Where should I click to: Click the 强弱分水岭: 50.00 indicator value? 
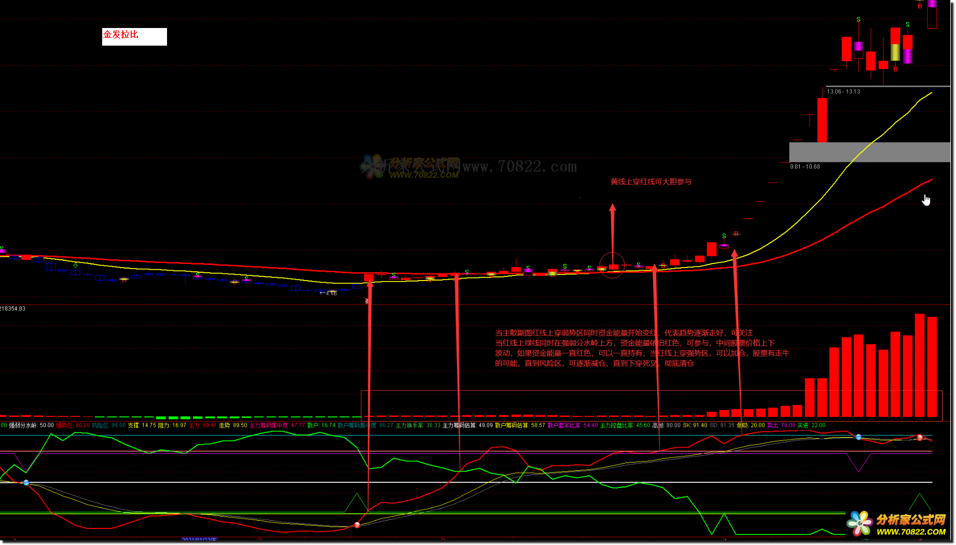(x=31, y=425)
